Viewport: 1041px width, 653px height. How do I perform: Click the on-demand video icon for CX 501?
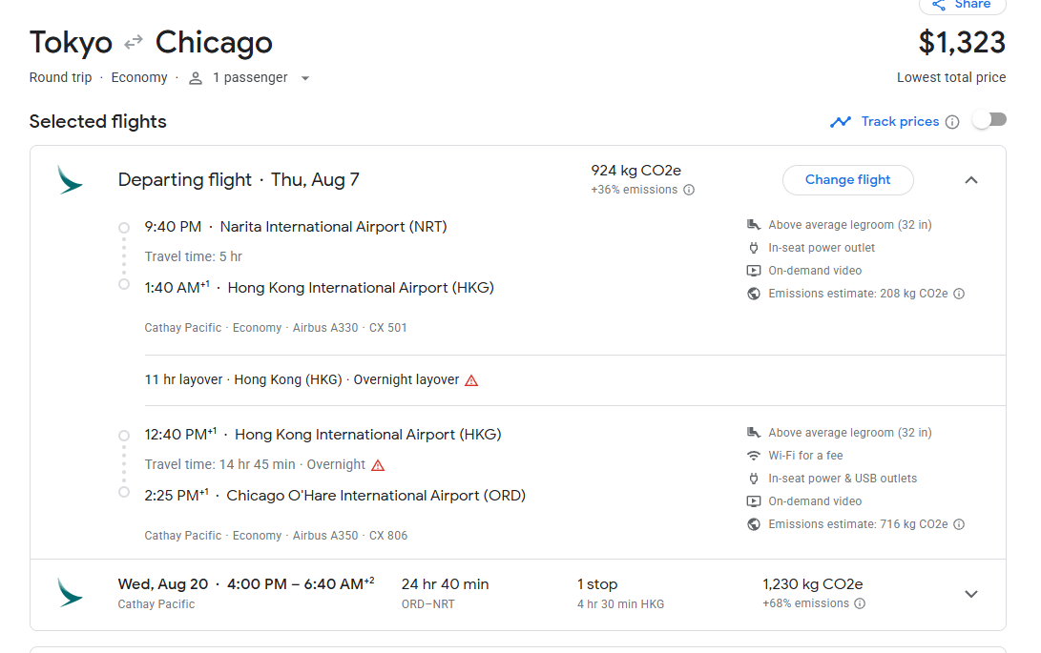coord(754,271)
